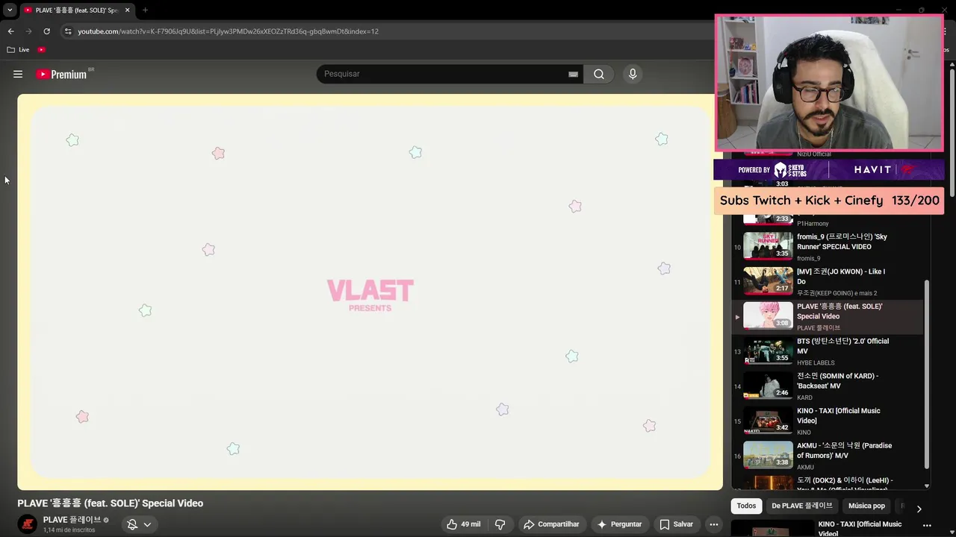
Task: Go forward with browser forward arrow
Action: 28,31
